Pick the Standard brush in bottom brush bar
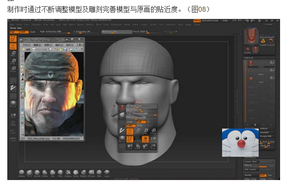283x181 pixels. coord(21,173)
